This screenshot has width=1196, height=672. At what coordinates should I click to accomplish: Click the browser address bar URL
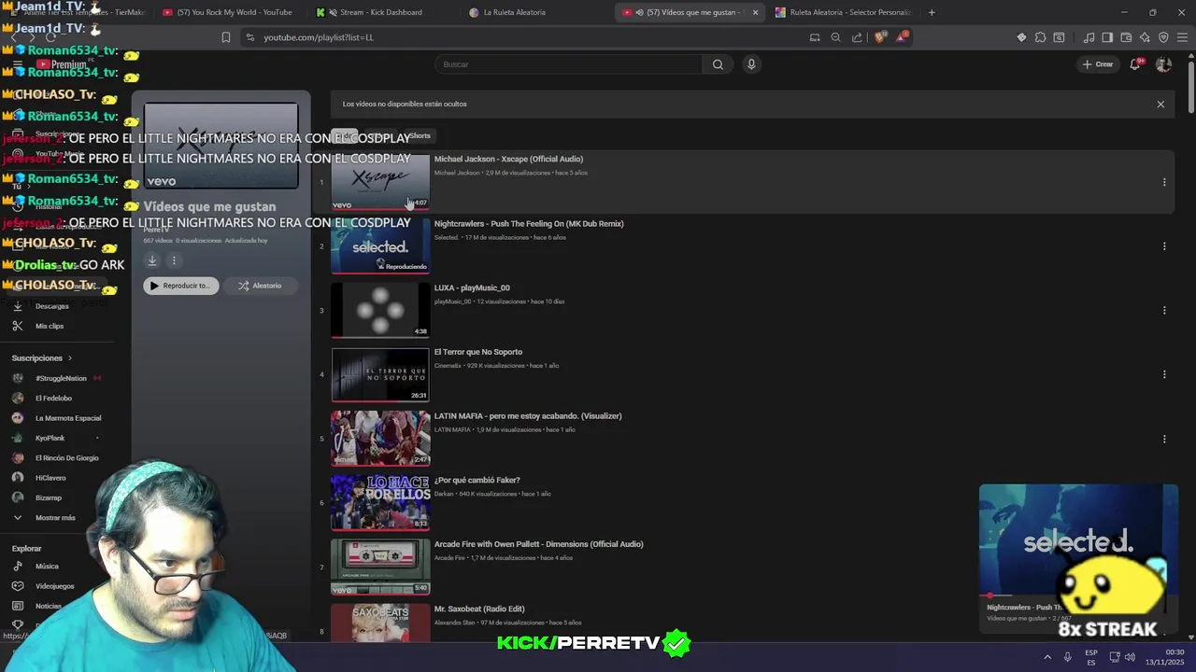pos(319,37)
